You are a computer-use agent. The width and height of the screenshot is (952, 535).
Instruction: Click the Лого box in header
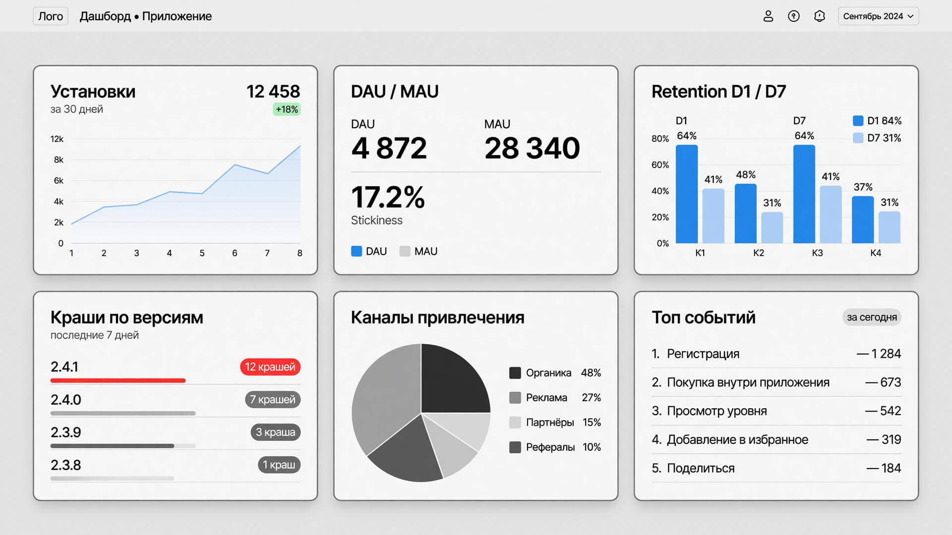(x=51, y=16)
